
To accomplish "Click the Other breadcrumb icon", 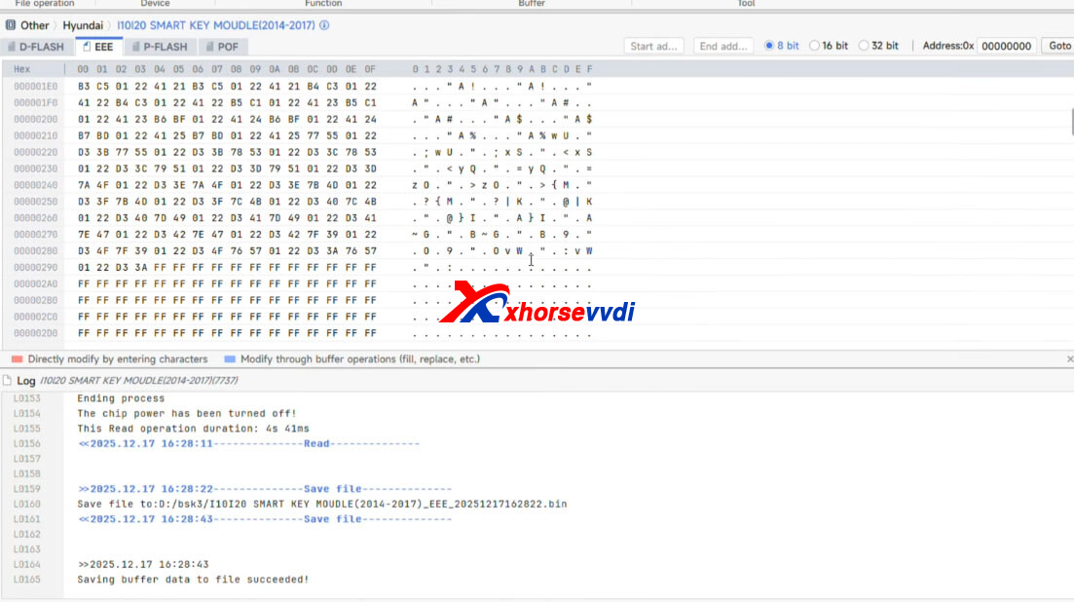I will 10,25.
